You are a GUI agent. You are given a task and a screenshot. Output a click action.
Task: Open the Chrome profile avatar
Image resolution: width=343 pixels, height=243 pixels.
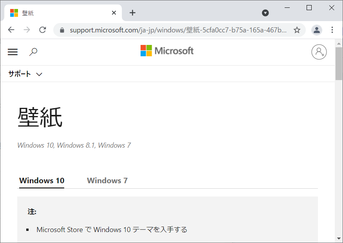click(316, 30)
